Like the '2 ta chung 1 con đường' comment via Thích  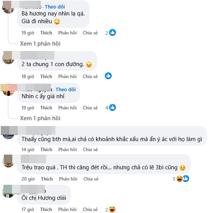(x=46, y=77)
